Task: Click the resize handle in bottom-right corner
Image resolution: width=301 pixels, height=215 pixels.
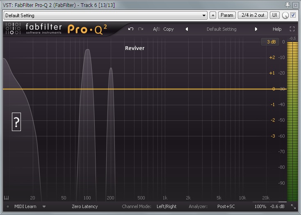Action: coord(293,206)
